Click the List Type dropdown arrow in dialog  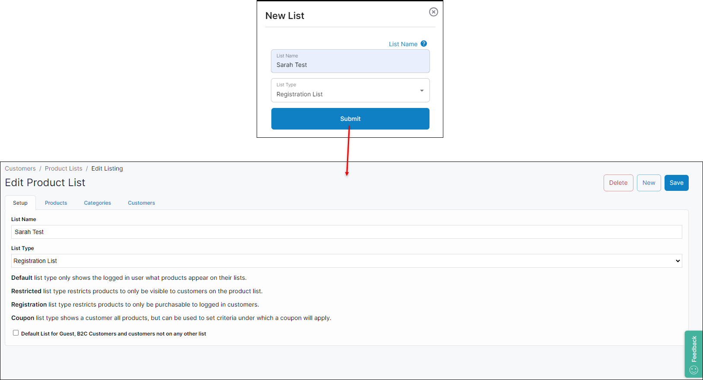point(422,91)
